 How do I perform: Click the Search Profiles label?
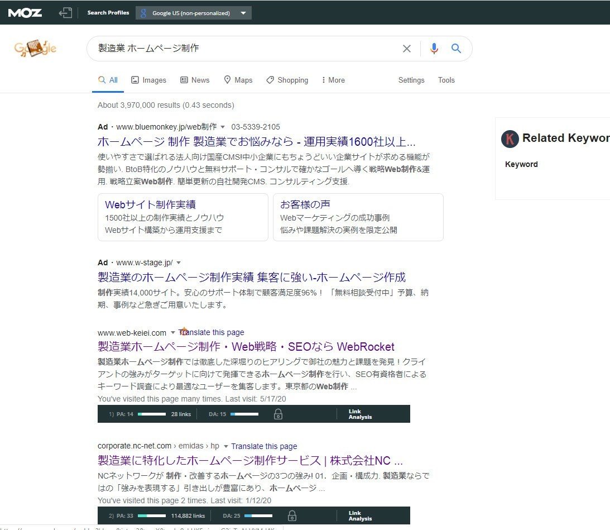[108, 12]
